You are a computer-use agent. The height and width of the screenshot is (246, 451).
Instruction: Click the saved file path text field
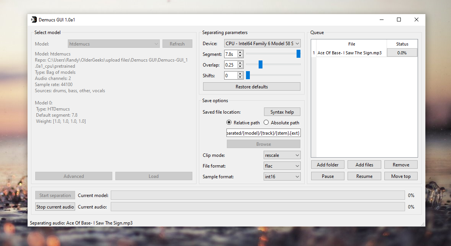[x=264, y=133]
